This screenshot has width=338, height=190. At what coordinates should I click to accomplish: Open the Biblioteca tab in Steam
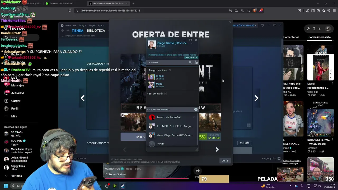96,31
